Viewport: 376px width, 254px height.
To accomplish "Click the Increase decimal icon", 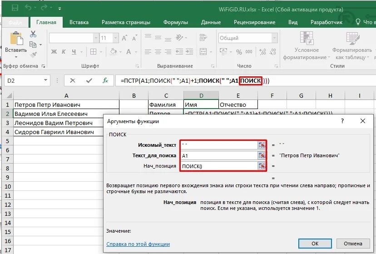I will [x=262, y=51].
